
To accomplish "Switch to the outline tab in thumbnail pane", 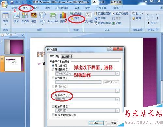I will 11,35.
